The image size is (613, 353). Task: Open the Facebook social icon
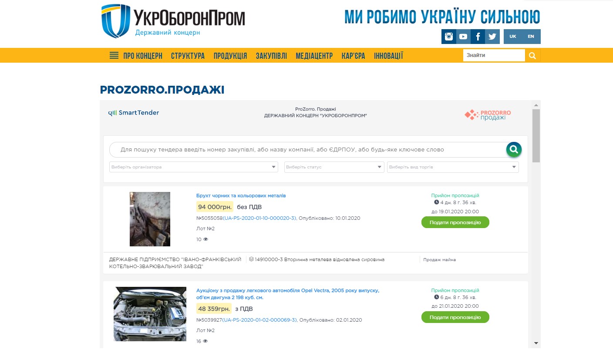tap(478, 37)
